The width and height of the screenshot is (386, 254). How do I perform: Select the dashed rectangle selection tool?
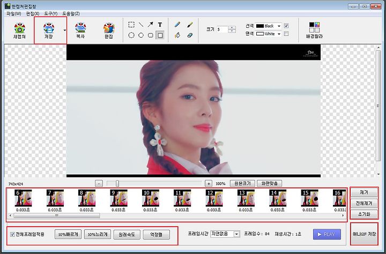tap(131, 25)
